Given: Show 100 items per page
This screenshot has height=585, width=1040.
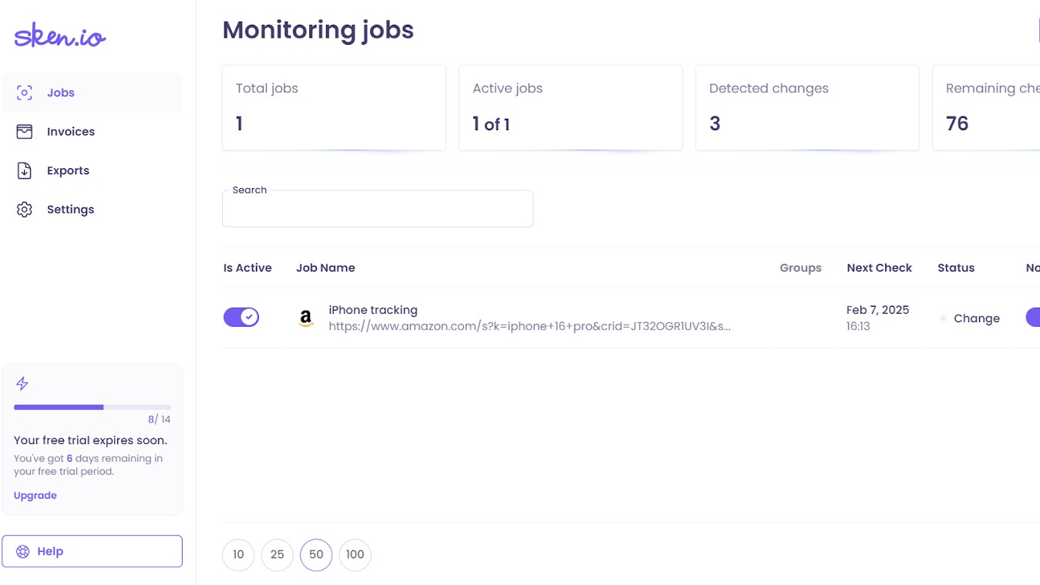Looking at the screenshot, I should tap(355, 554).
